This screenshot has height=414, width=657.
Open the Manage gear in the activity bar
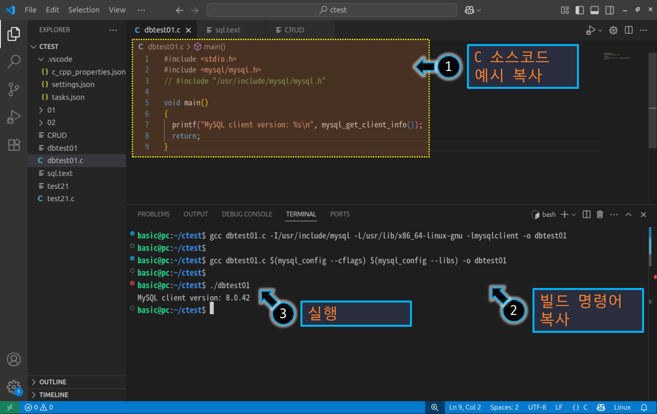tap(14, 387)
